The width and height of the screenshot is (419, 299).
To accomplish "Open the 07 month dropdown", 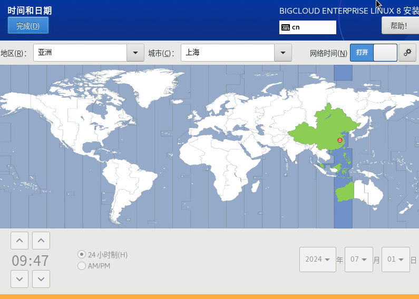I will pos(358,260).
